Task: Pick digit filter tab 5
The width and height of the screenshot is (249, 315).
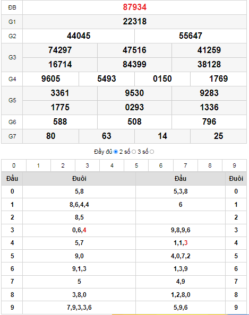Action: pos(136,165)
